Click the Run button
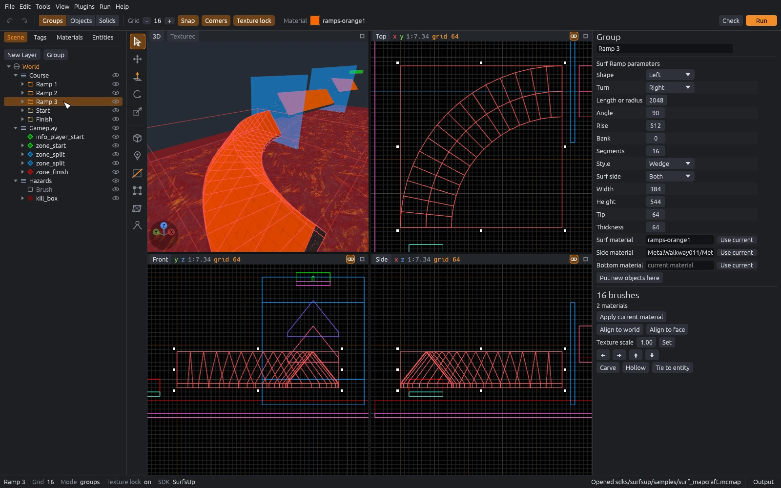The height and width of the screenshot is (488, 781). coord(761,20)
